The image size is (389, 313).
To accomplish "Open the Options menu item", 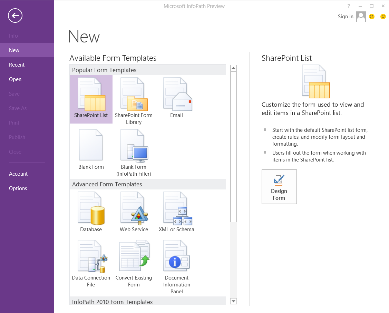I will (x=27, y=188).
